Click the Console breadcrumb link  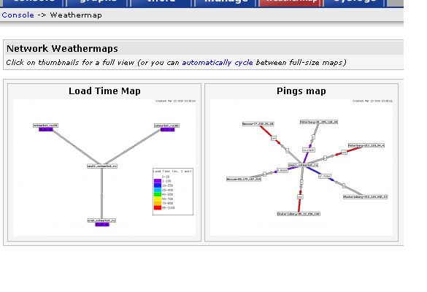pos(18,15)
